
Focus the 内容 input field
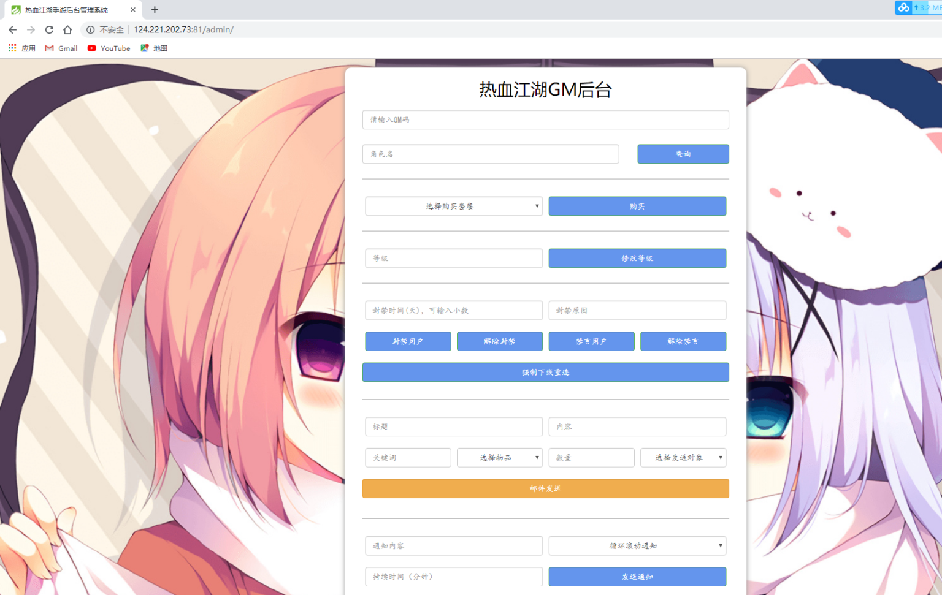pos(637,426)
